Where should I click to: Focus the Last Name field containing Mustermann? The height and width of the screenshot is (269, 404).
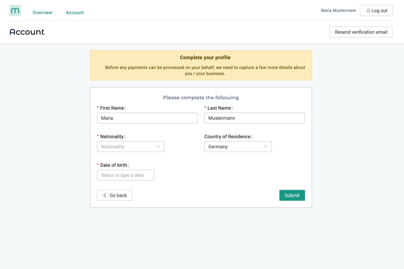(x=254, y=118)
